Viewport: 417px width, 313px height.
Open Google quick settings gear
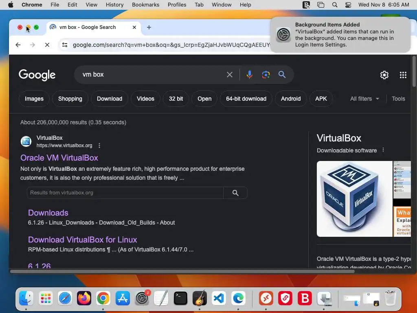384,75
